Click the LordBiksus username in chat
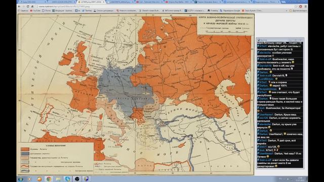324x182 pixels. (267, 79)
